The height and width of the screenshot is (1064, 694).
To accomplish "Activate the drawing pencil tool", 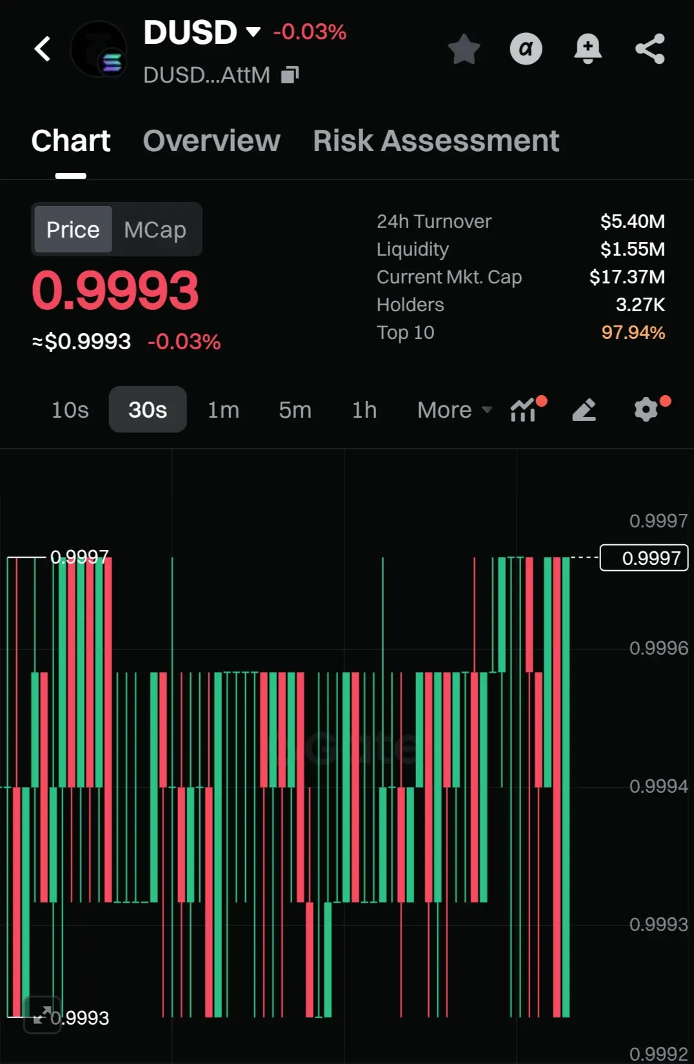I will 584,409.
